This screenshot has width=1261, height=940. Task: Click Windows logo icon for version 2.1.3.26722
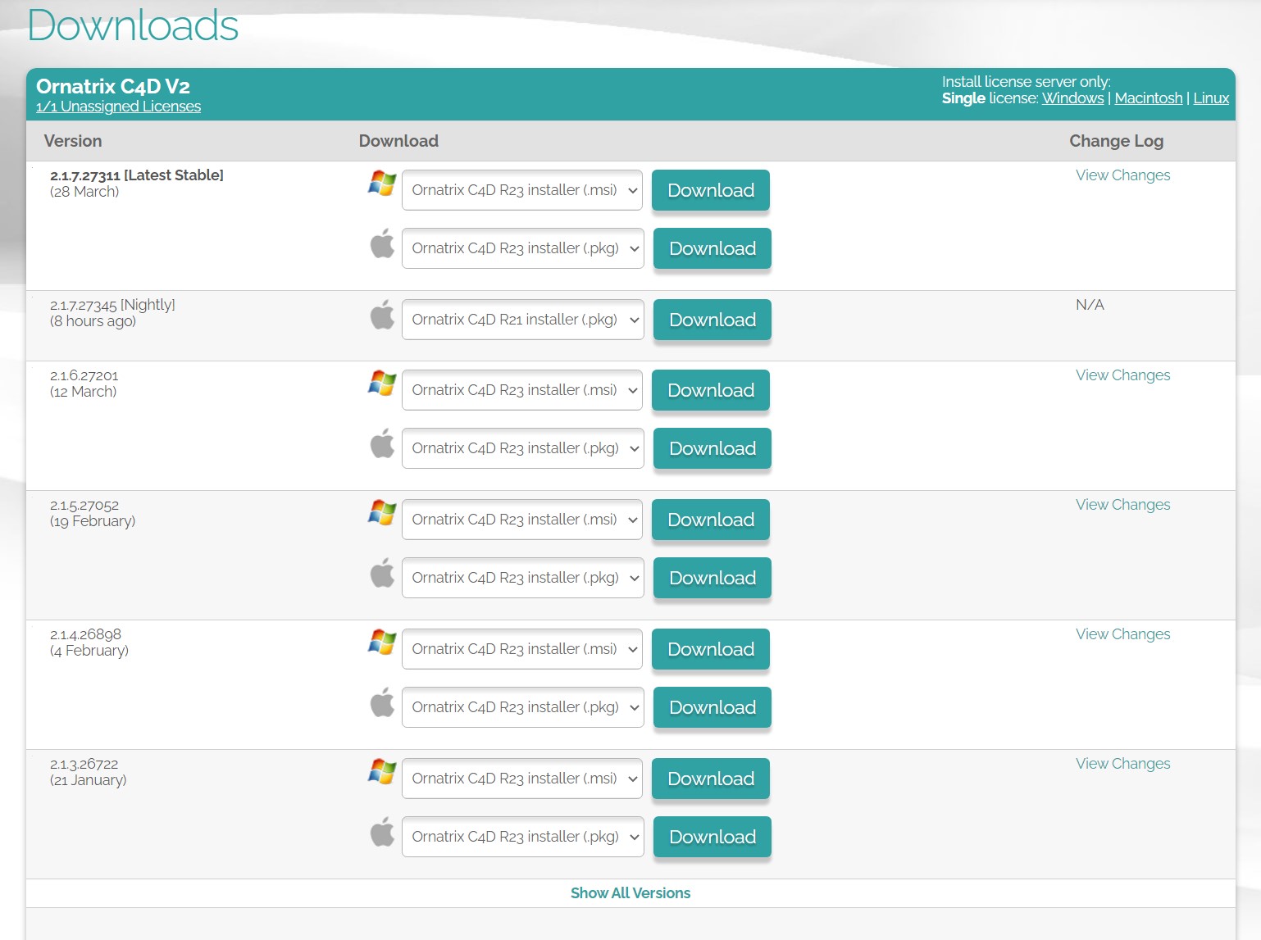click(382, 772)
